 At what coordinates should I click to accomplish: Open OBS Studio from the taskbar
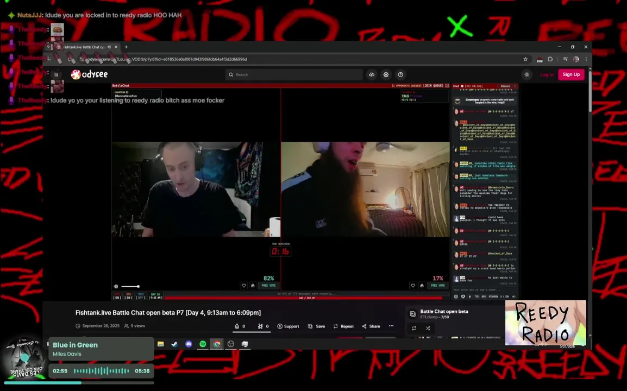click(x=231, y=344)
